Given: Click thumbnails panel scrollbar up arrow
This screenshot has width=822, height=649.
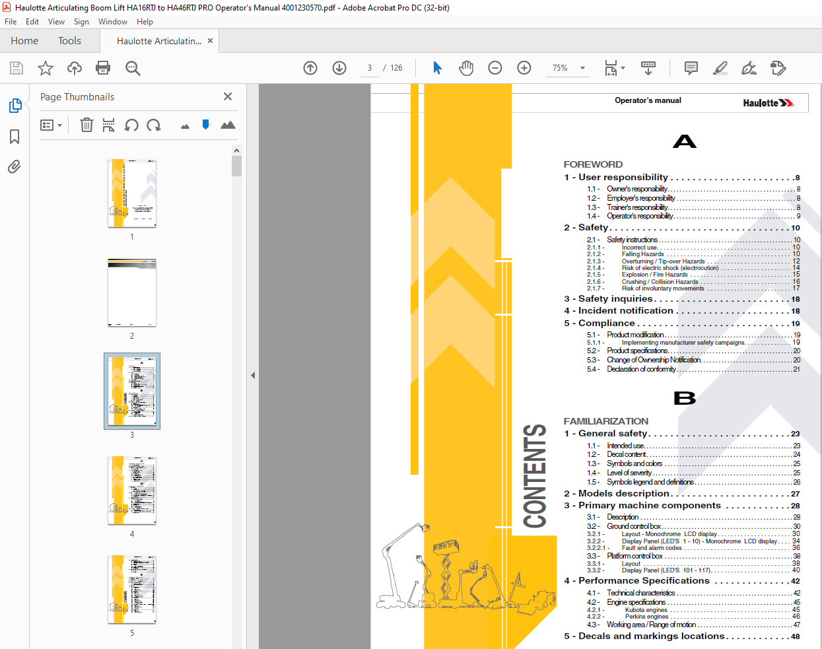Looking at the screenshot, I should (x=236, y=151).
